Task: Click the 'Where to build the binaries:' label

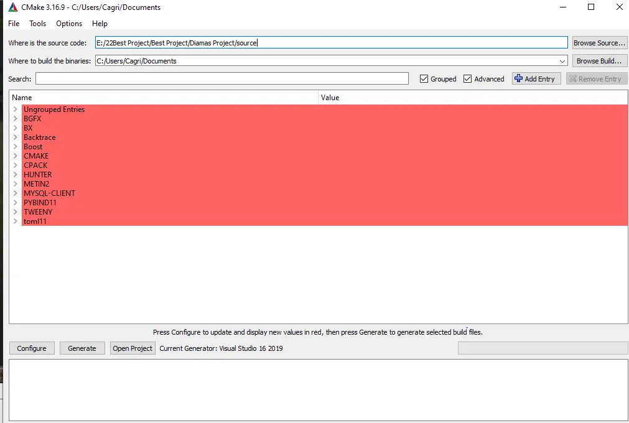Action: 50,61
